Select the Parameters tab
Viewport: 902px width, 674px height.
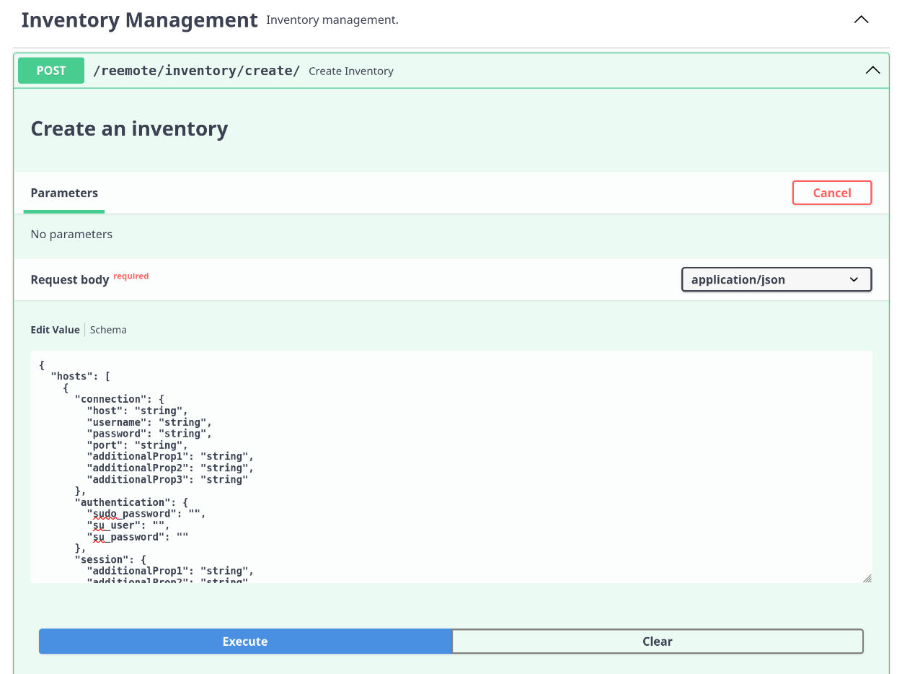click(64, 193)
